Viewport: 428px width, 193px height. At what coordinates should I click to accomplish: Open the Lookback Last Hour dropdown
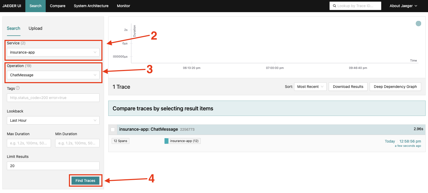coord(53,120)
